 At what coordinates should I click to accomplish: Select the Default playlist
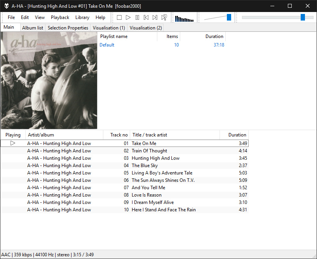(x=107, y=45)
